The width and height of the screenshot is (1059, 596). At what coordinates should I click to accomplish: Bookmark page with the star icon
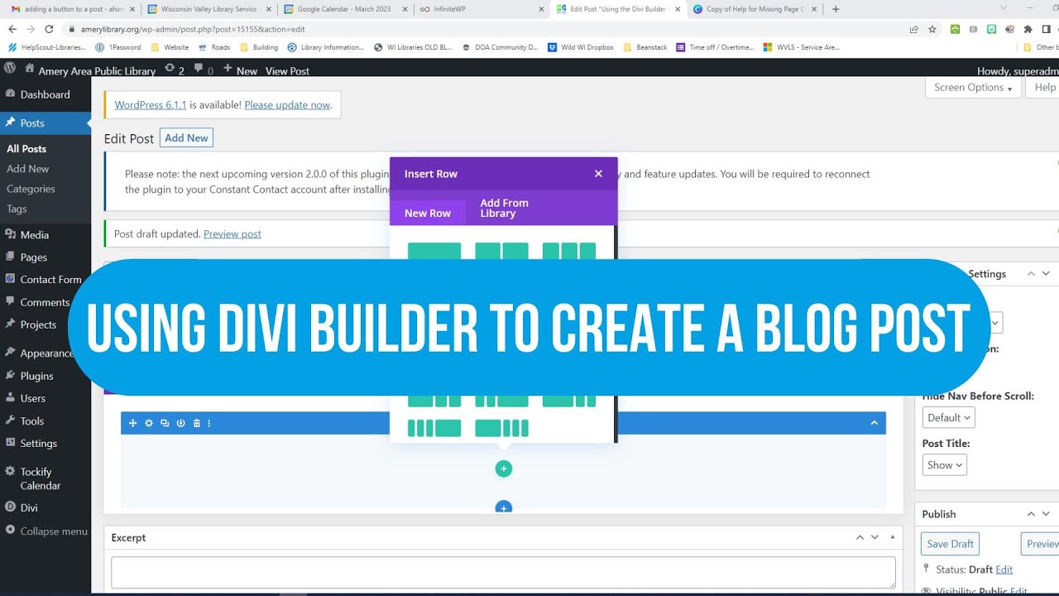932,28
